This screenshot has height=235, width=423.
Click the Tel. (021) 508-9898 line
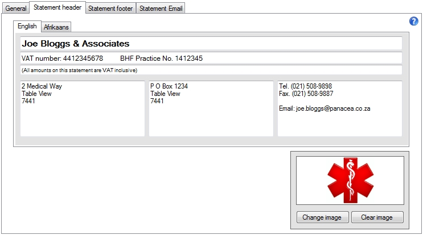pos(305,86)
